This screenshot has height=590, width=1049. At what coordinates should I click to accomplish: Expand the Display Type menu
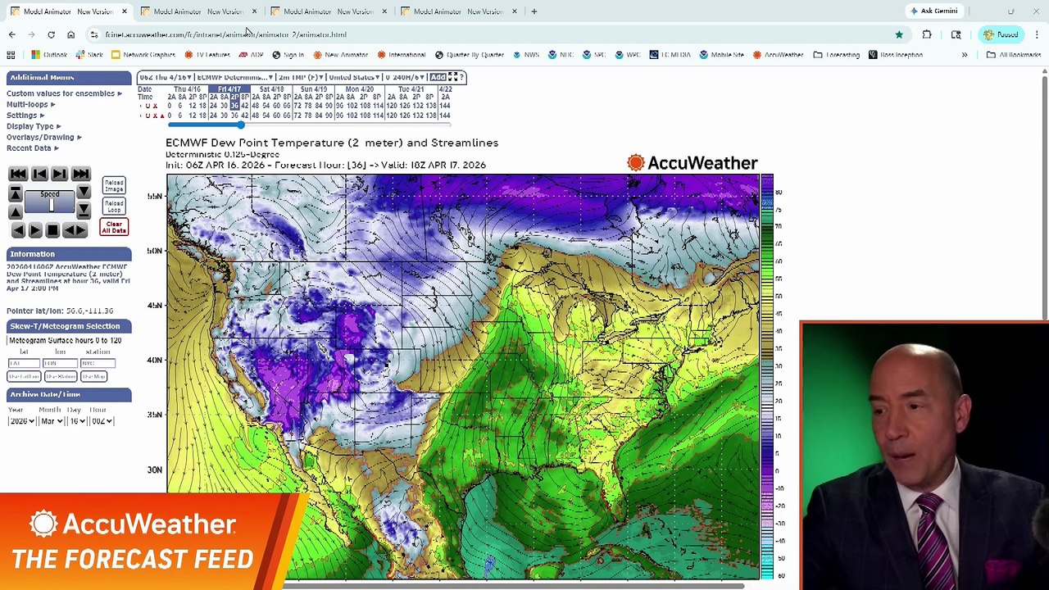coord(34,126)
